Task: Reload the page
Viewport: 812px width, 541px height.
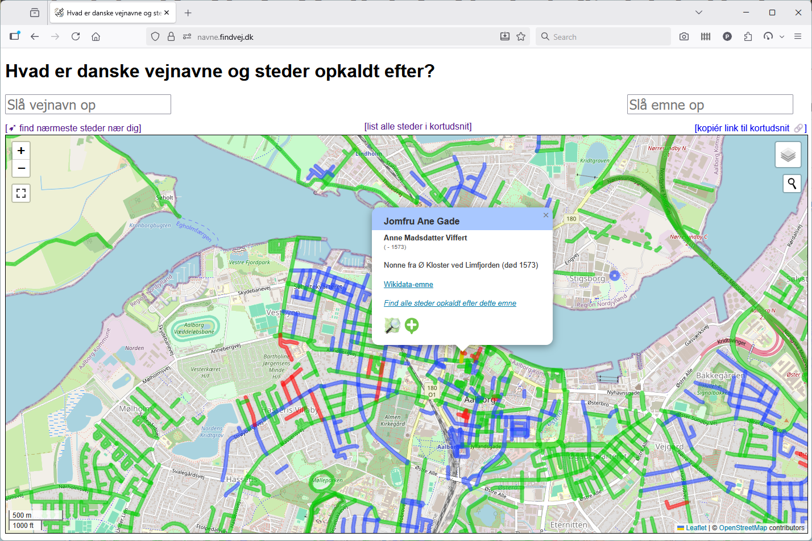Action: pos(76,37)
